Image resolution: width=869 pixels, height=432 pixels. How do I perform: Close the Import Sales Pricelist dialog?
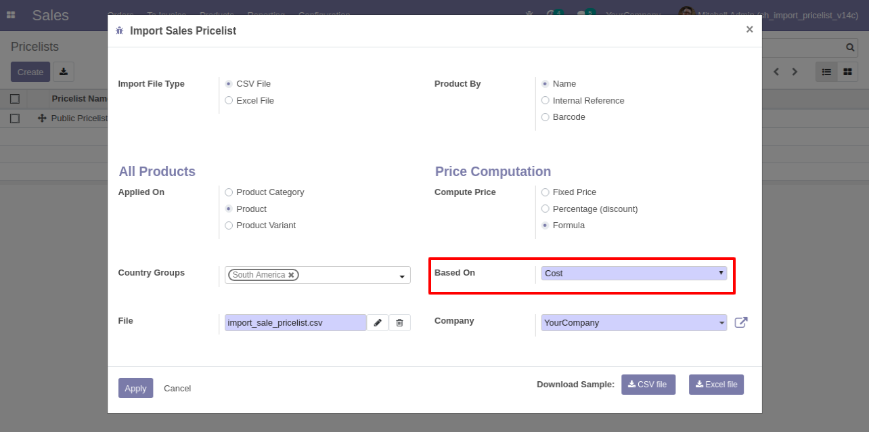749,29
